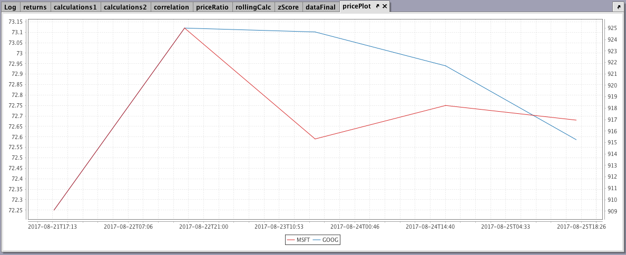Click the 73.15 left axis label
626x255 pixels.
point(16,22)
